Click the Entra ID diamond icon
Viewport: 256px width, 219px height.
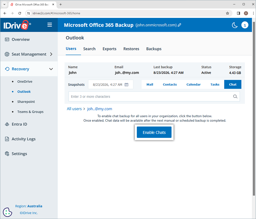[x=7, y=124]
